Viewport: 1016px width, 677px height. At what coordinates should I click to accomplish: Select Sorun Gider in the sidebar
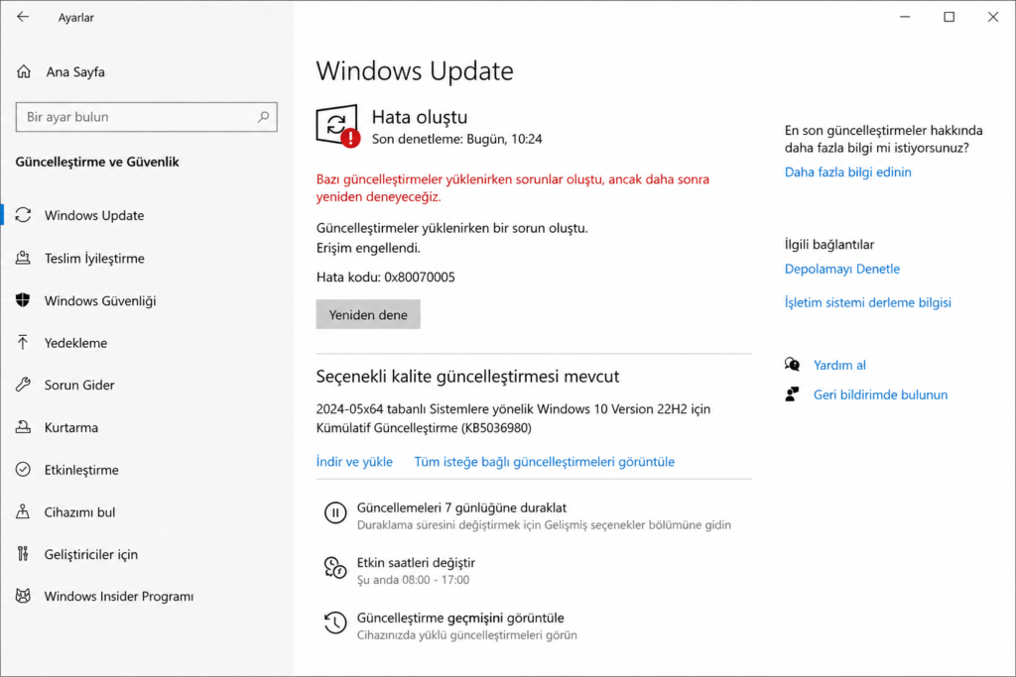[79, 385]
